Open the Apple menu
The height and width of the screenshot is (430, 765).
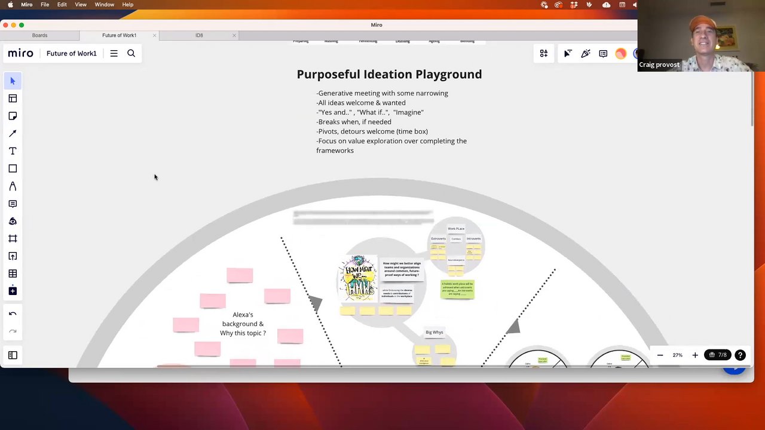tap(11, 5)
